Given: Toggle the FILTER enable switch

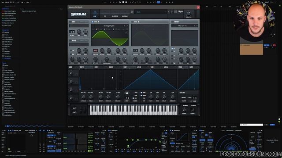Looking at the screenshot, I should 172,22.
